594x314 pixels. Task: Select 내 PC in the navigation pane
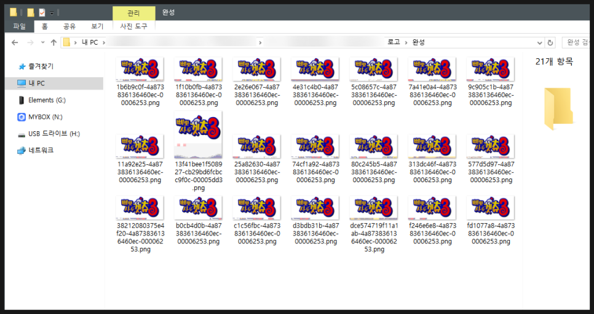tap(54, 83)
